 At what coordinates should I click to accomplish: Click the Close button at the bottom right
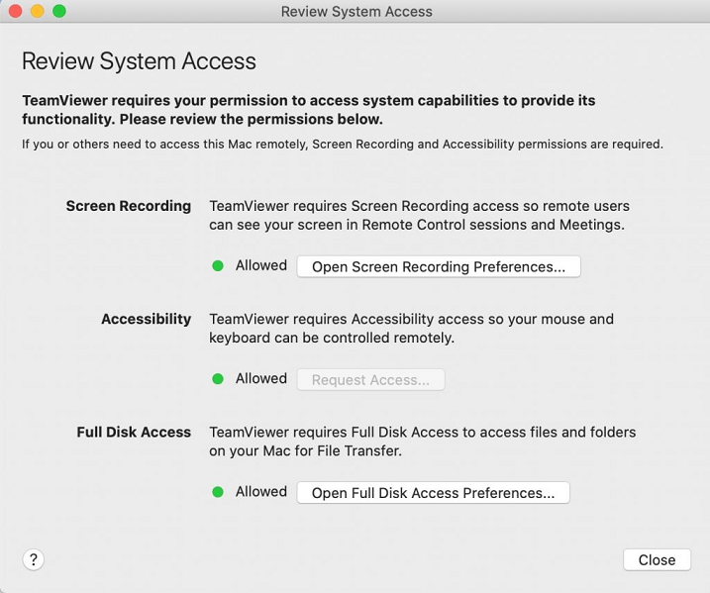tap(657, 559)
